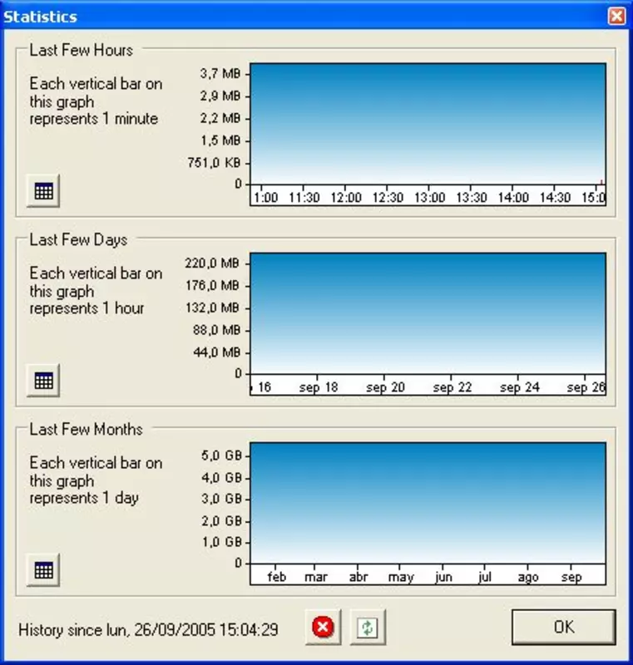Screen dimensions: 633x665
Task: Click the may month label
Action: (401, 577)
